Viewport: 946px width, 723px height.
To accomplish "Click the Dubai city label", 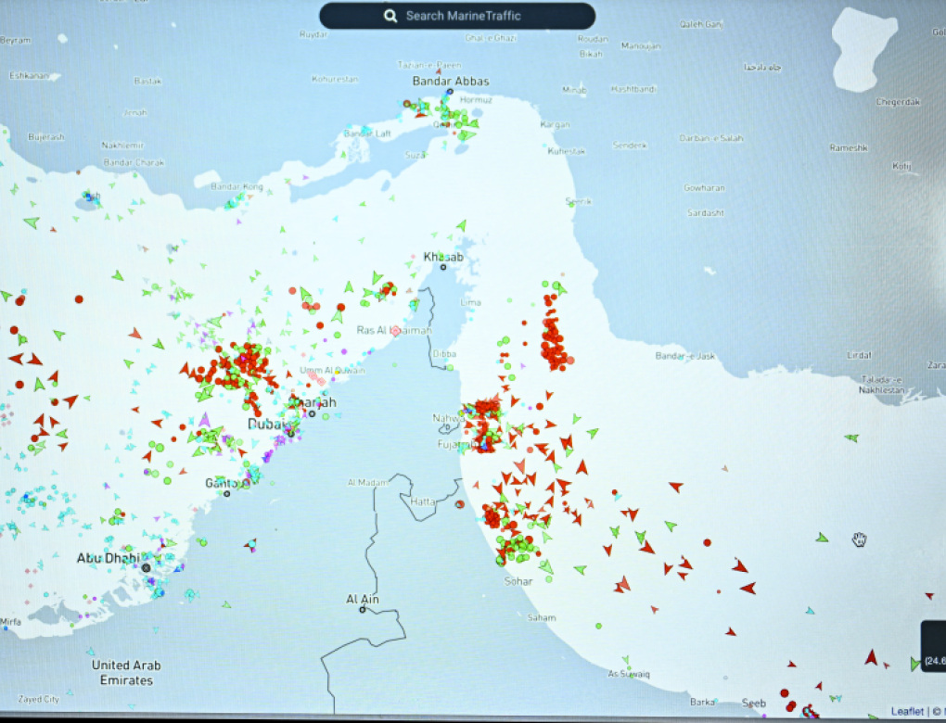I will click(x=263, y=425).
